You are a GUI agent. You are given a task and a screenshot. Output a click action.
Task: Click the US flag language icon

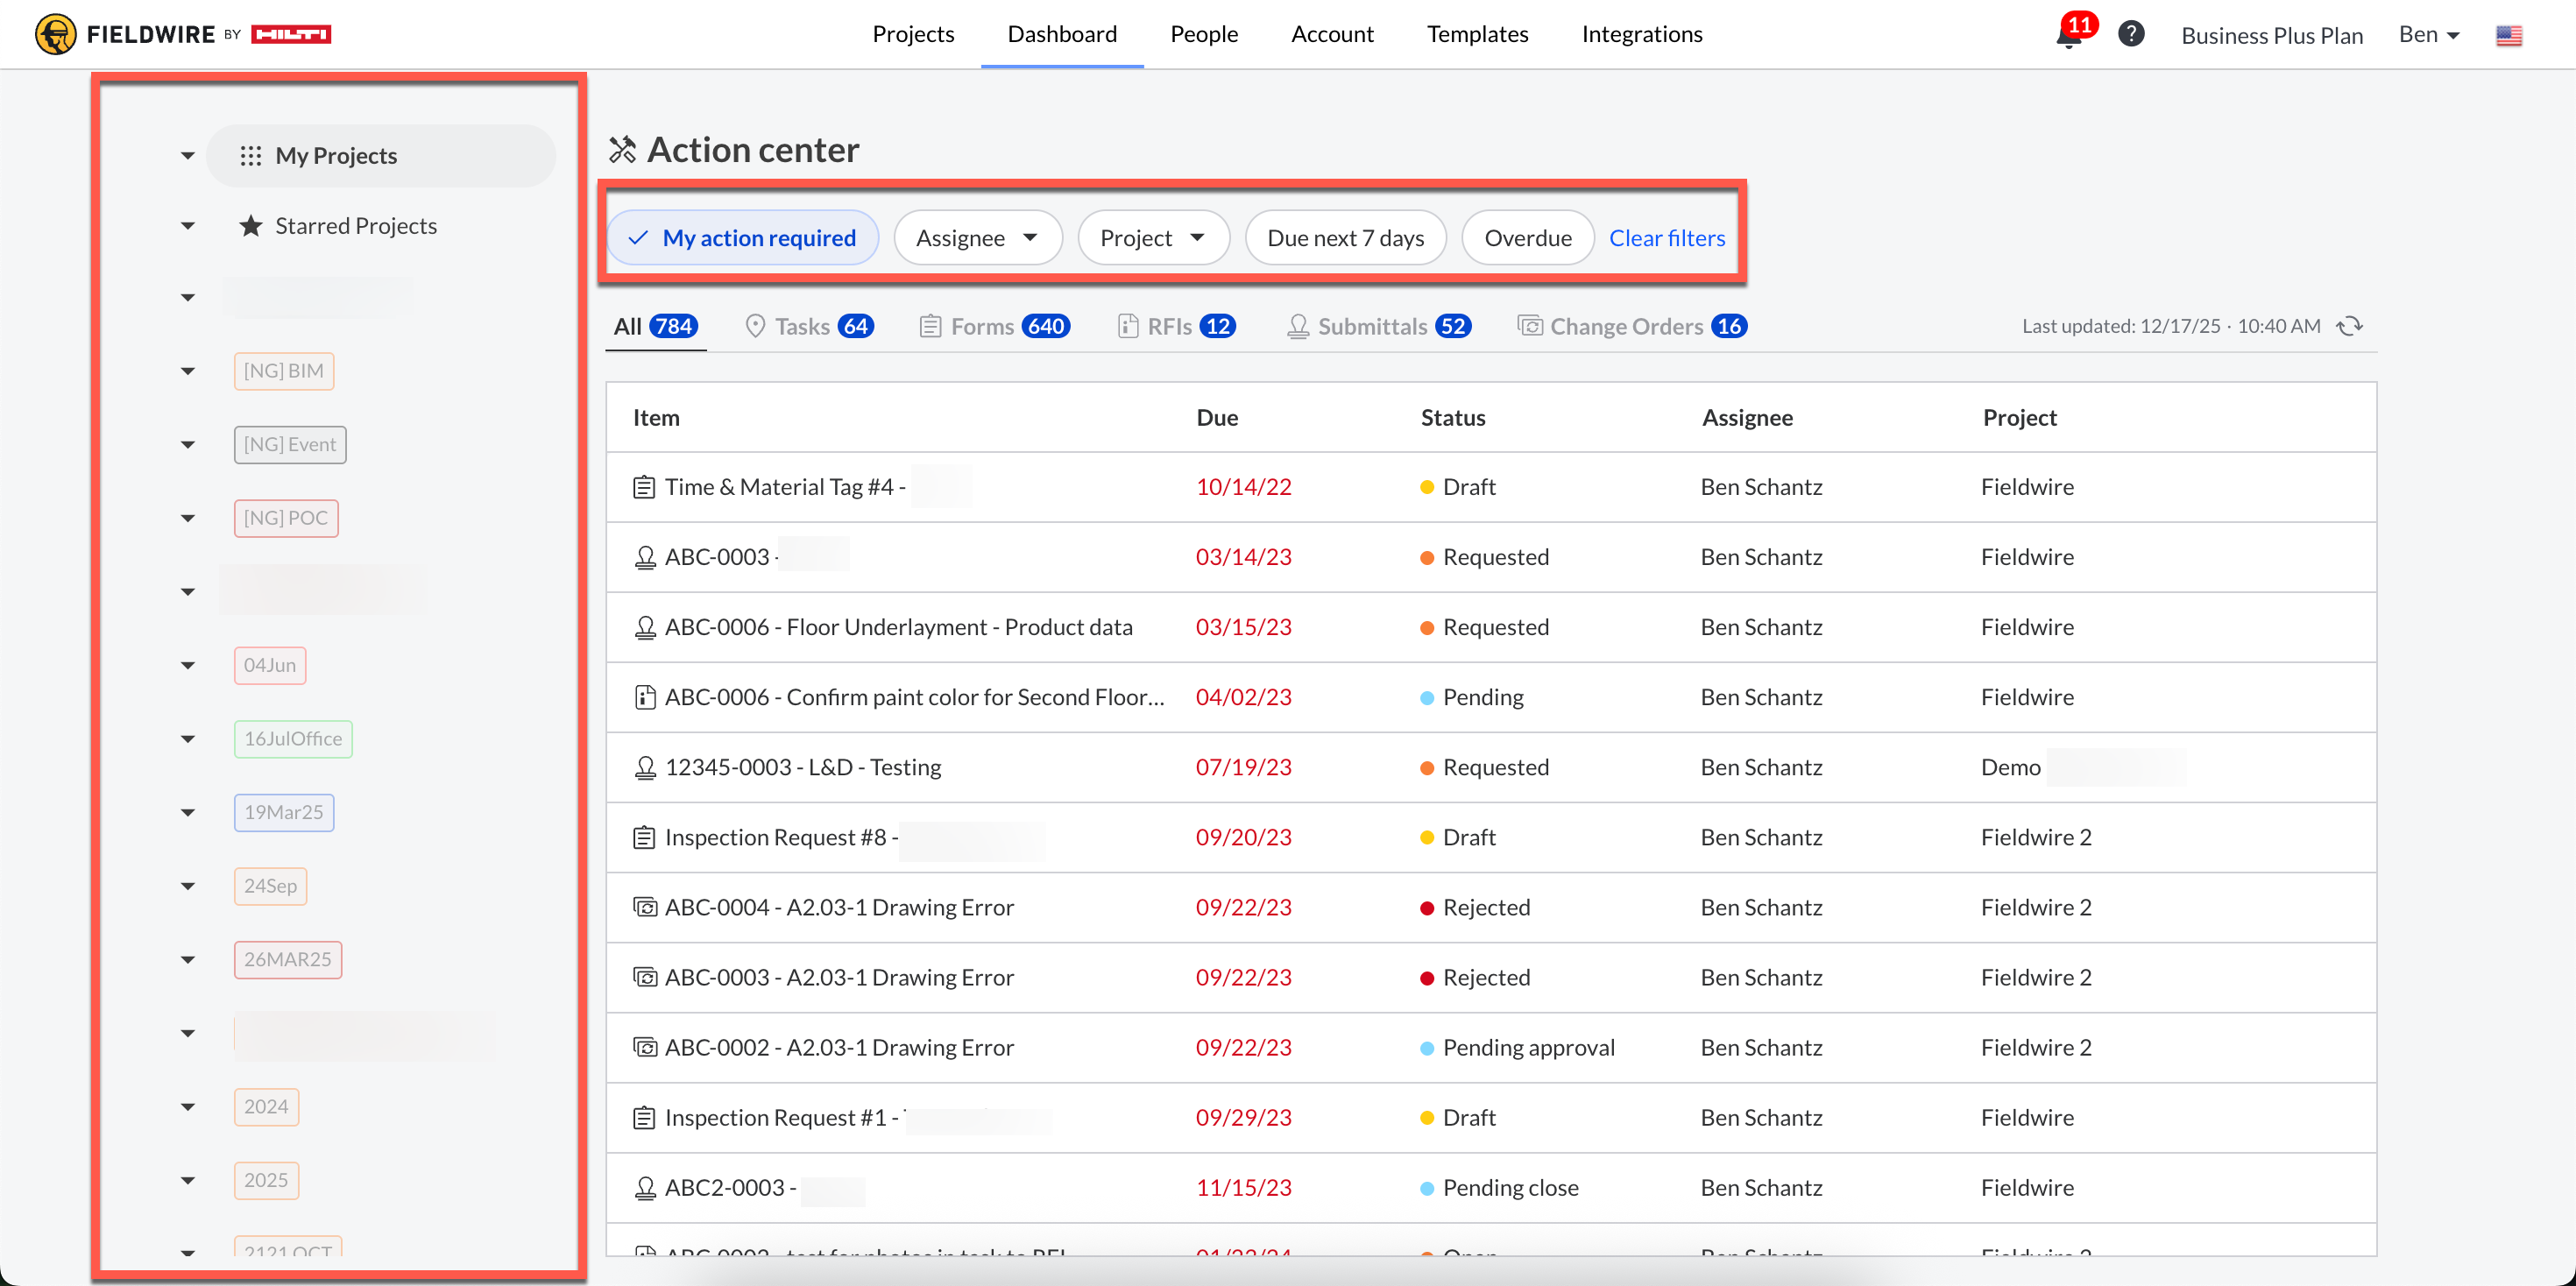point(2508,36)
